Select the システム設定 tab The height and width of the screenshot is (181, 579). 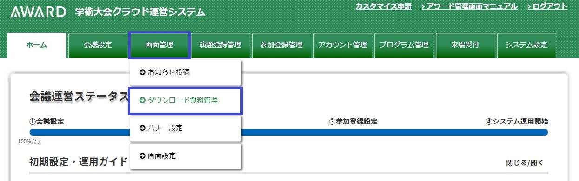click(x=526, y=45)
